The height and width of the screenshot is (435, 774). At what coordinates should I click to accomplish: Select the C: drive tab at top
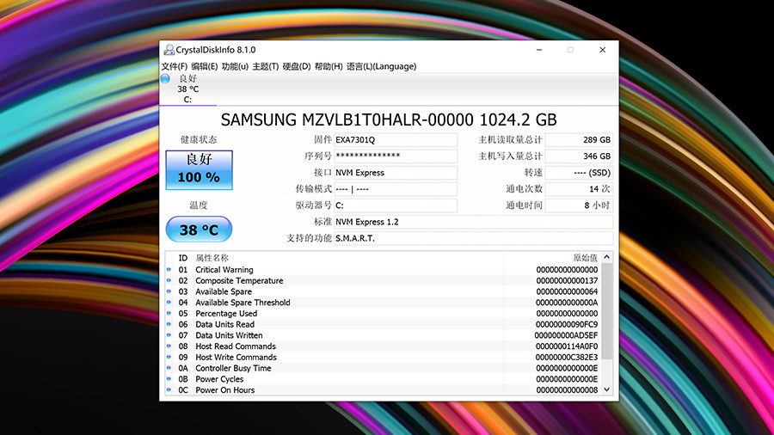click(x=188, y=89)
